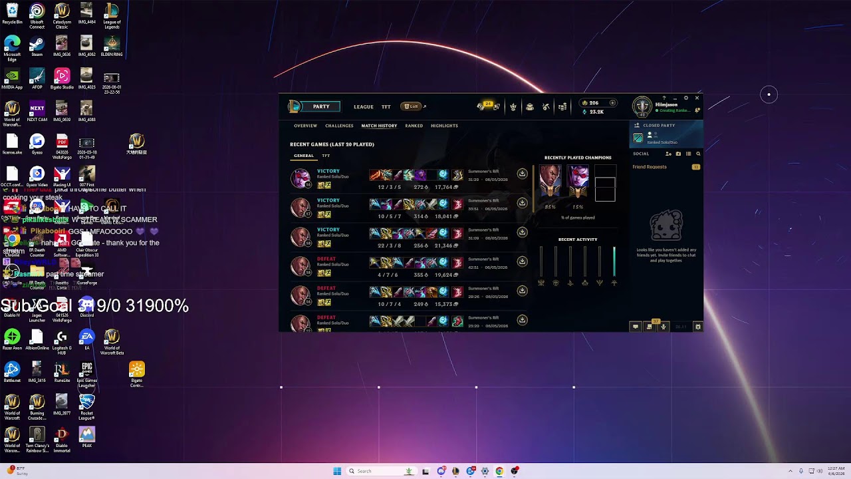
Task: Open the 85% recently played champion portrait
Action: click(x=550, y=182)
